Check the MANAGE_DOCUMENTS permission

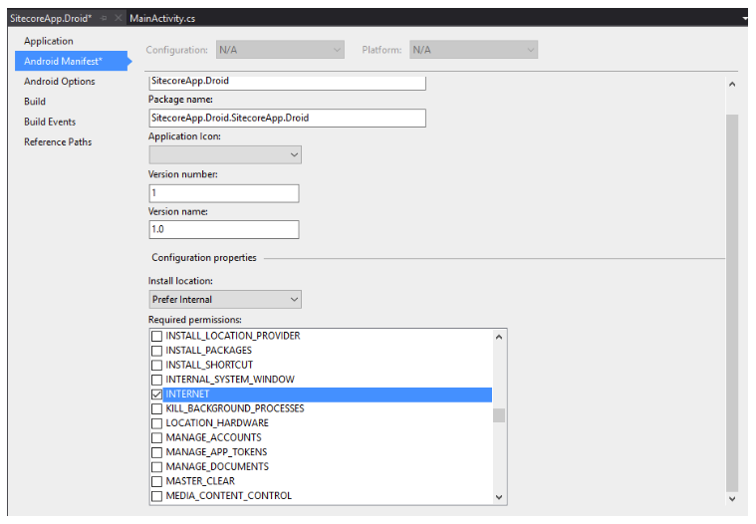tap(156, 467)
